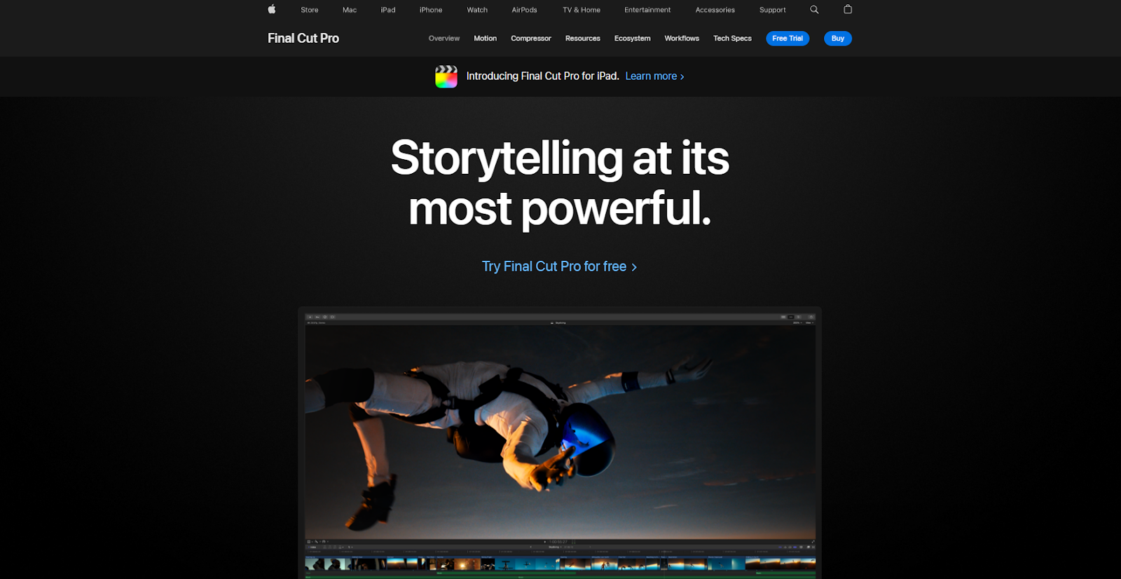Open the shopping bag icon
Screen dimensions: 1121x579
click(x=848, y=9)
